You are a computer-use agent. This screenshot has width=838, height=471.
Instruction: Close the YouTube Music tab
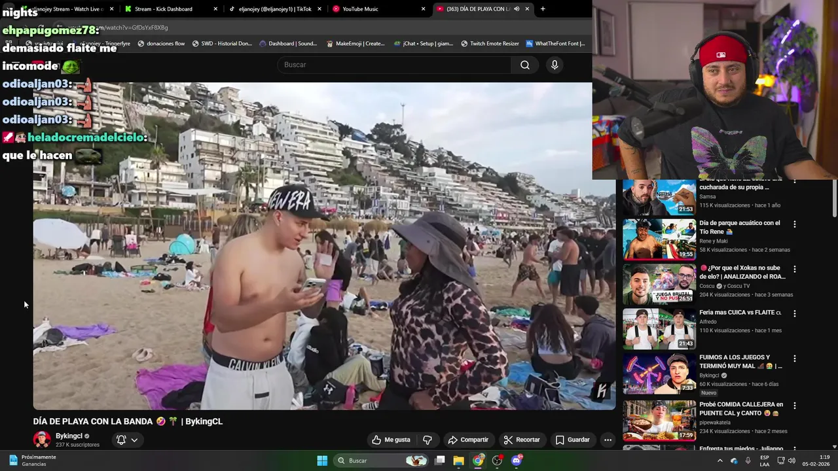423,9
